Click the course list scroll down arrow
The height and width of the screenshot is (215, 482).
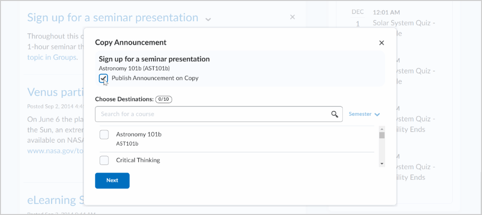point(382,164)
